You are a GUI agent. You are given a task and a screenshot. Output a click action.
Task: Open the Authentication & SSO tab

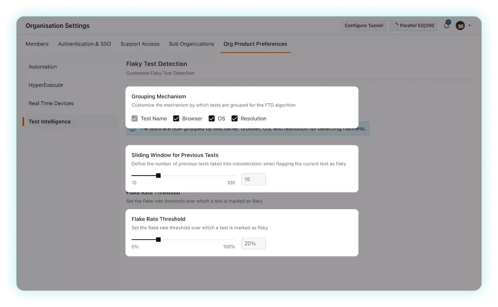[x=84, y=44]
